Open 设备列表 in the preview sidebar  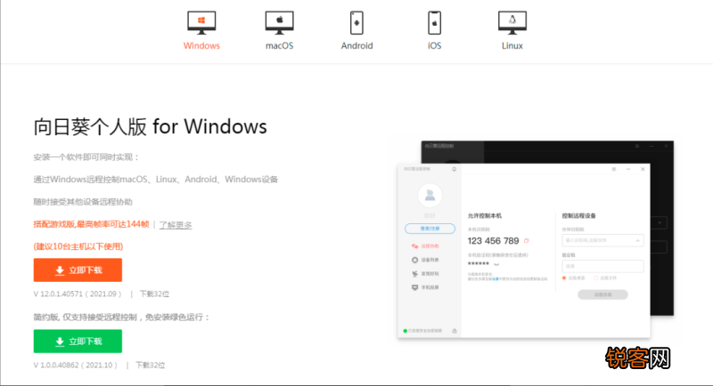[x=426, y=260]
